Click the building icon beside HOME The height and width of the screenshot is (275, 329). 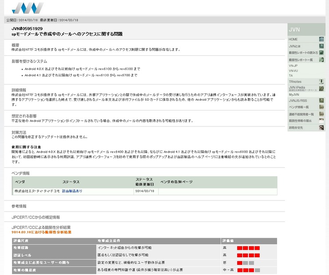point(321,39)
